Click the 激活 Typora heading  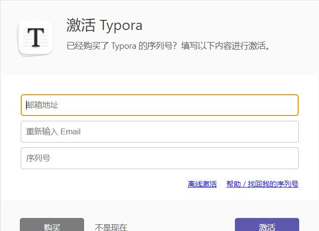point(104,25)
